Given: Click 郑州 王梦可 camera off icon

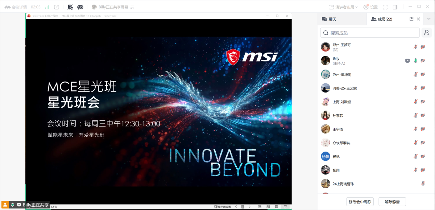Looking at the screenshot, I should point(423,47).
